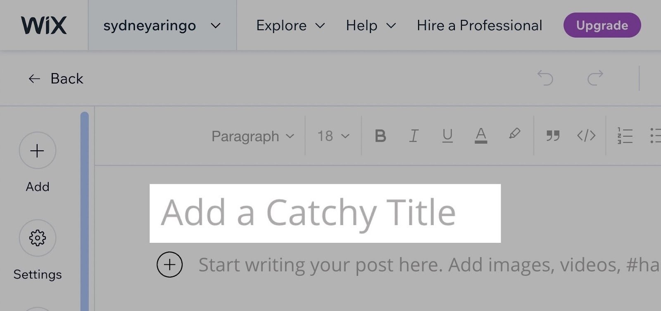This screenshot has height=311, width=661.
Task: Open the Add panel in the sidebar
Action: click(37, 151)
